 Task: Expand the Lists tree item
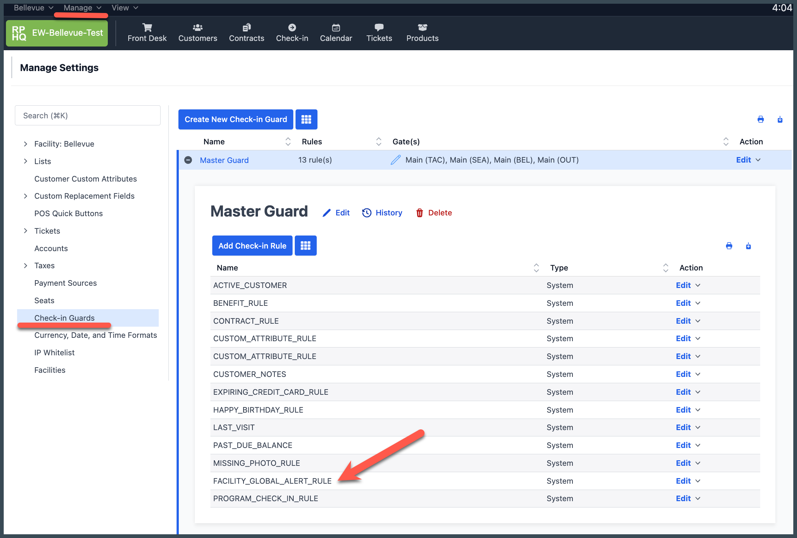[x=25, y=161]
